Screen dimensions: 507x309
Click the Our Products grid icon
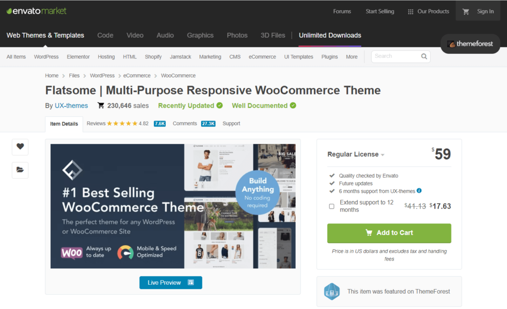pos(410,12)
